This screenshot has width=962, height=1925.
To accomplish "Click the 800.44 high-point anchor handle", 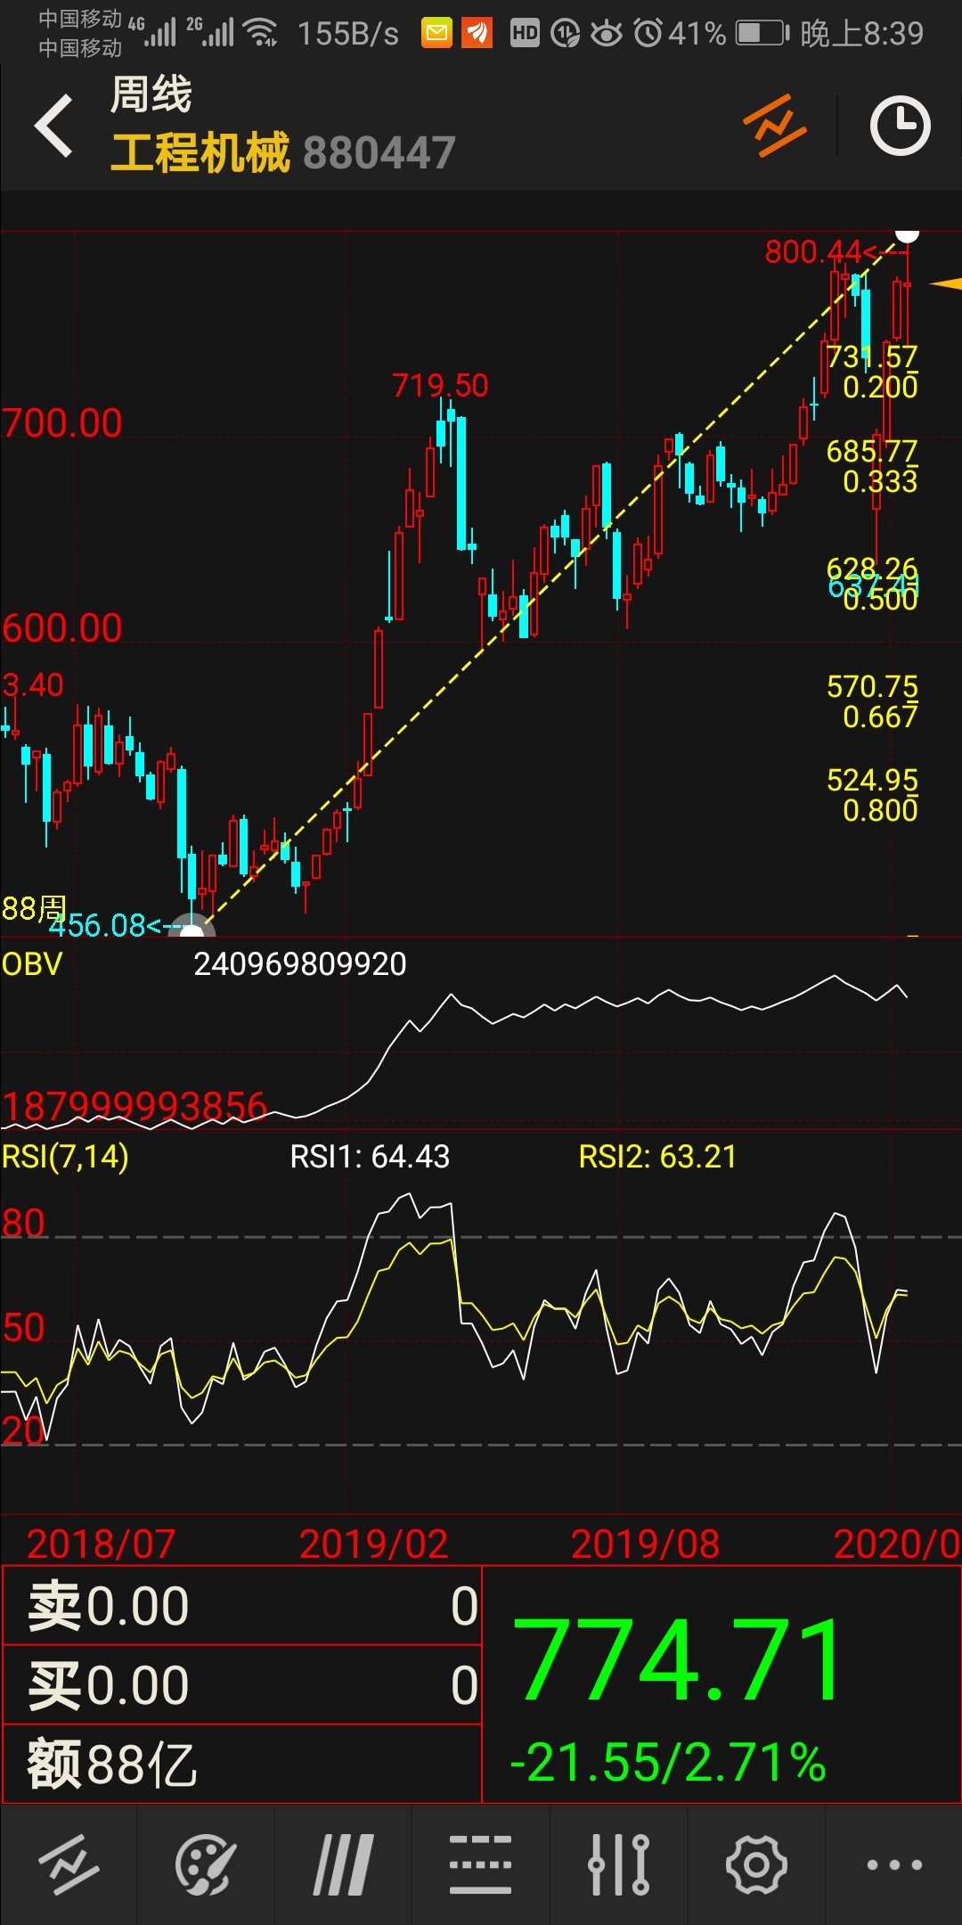I will [907, 234].
